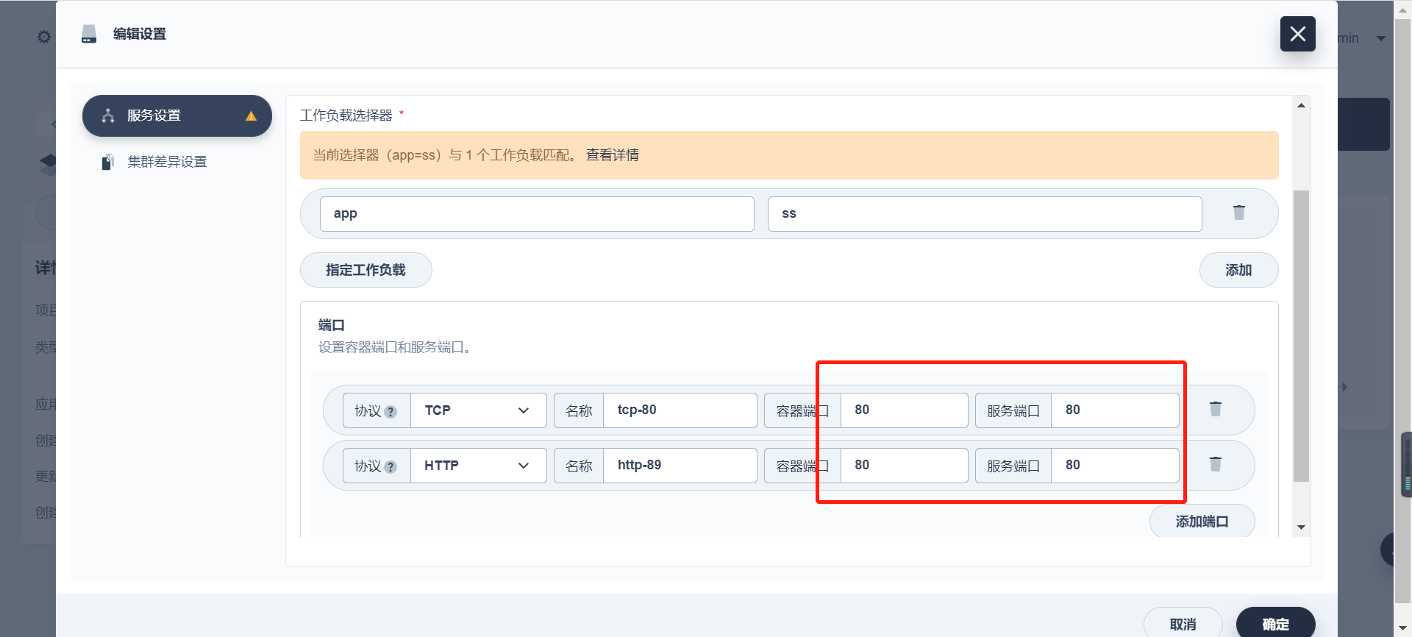
Task: Click the warning triangle icon on 服务设置
Action: [251, 116]
